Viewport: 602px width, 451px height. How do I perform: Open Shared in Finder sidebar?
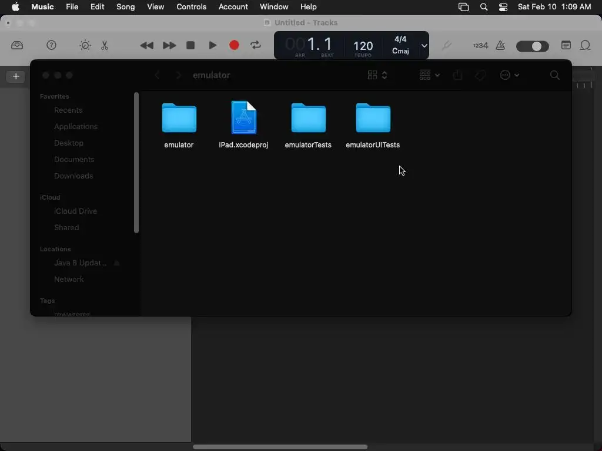coord(66,228)
